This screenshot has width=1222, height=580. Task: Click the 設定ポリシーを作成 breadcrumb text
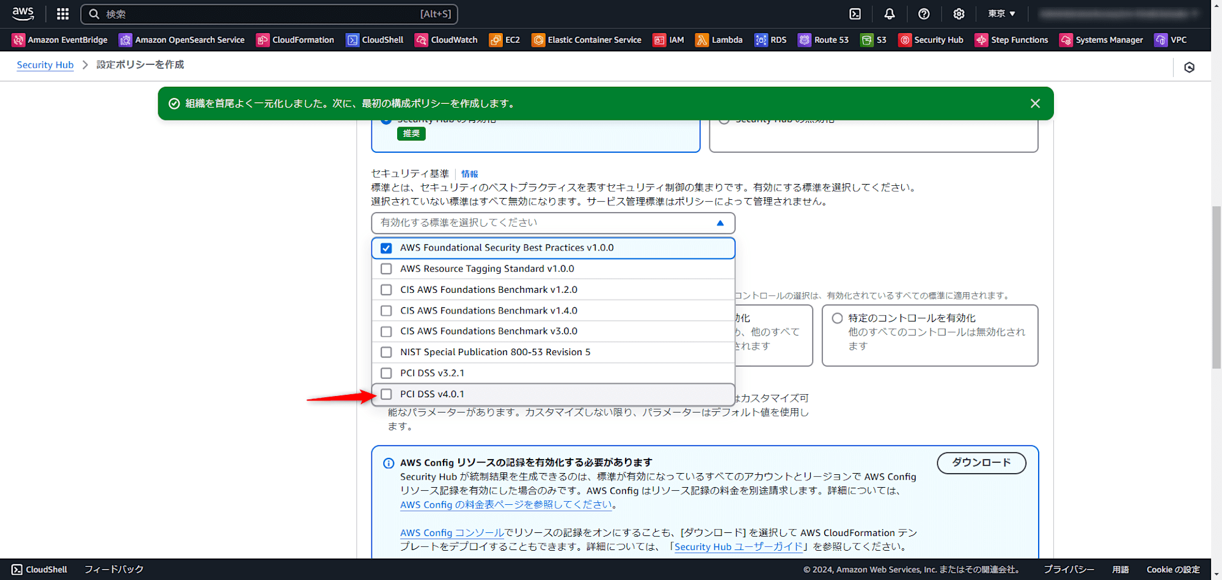click(140, 65)
